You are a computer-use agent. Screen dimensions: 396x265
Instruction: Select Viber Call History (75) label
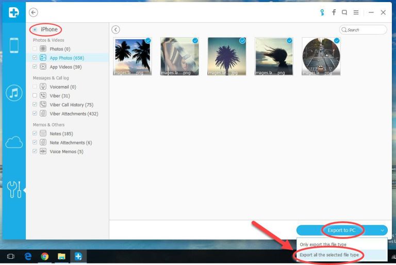72,105
